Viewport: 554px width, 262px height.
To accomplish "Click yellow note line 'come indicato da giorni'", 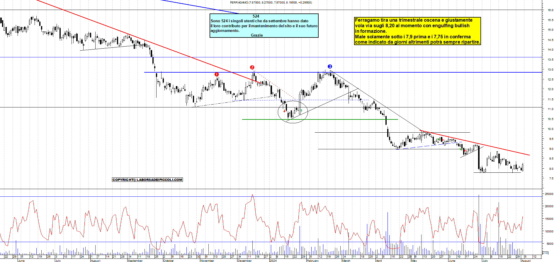I will click(x=417, y=42).
